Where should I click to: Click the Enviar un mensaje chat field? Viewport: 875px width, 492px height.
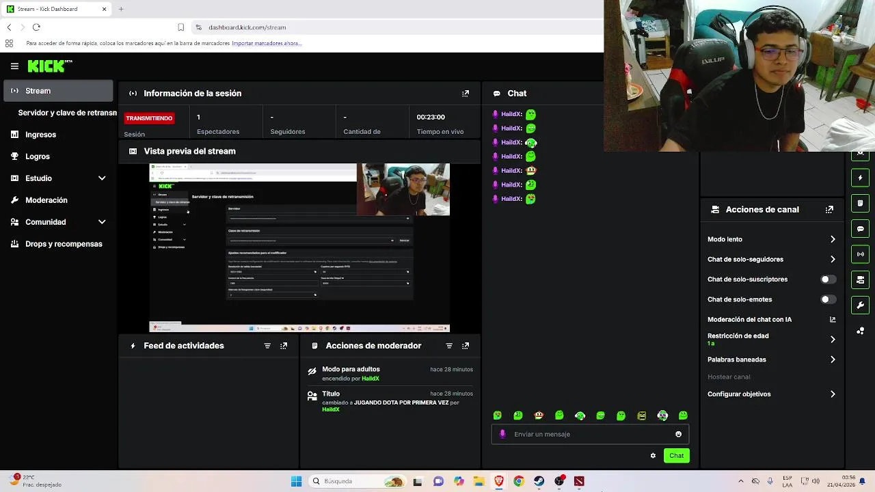(x=590, y=434)
